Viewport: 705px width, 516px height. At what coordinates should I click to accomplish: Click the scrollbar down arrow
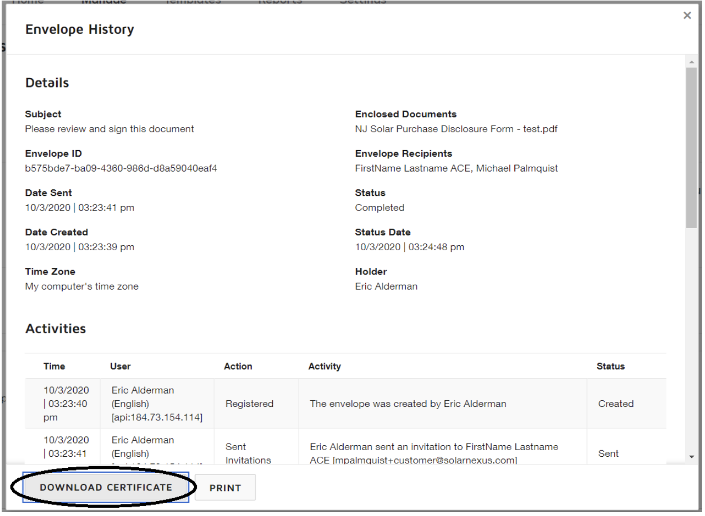tap(691, 456)
